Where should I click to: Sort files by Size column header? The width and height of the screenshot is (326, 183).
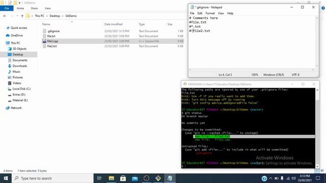170,24
